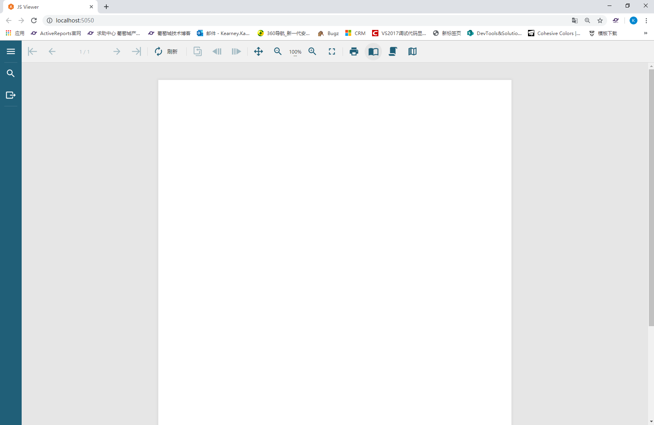Select the JS Viewer tab

coord(50,7)
